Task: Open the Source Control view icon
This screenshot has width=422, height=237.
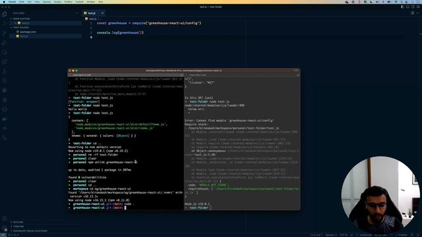Action: click(5, 33)
